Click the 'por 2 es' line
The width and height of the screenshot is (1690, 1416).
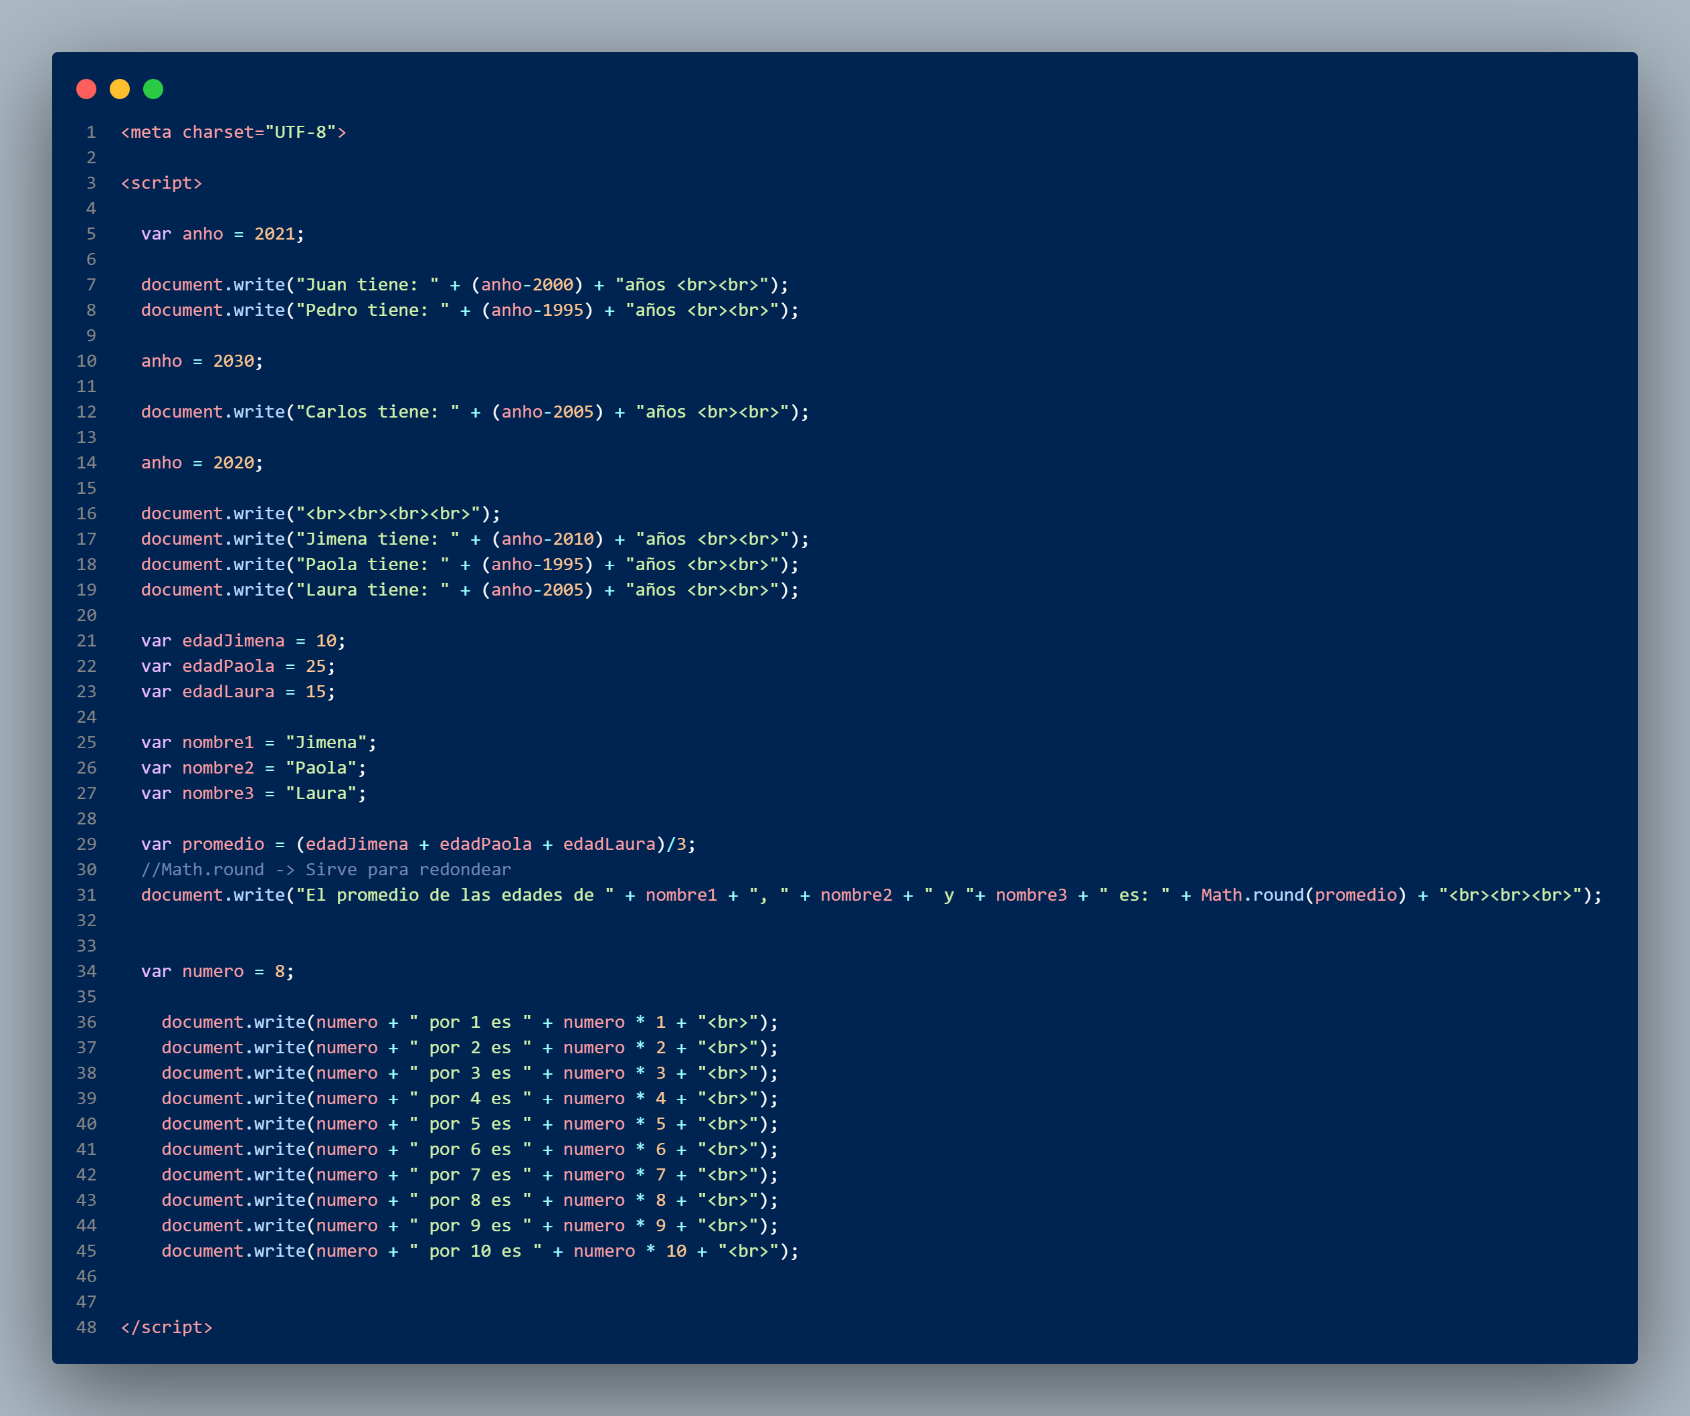pos(470,1047)
